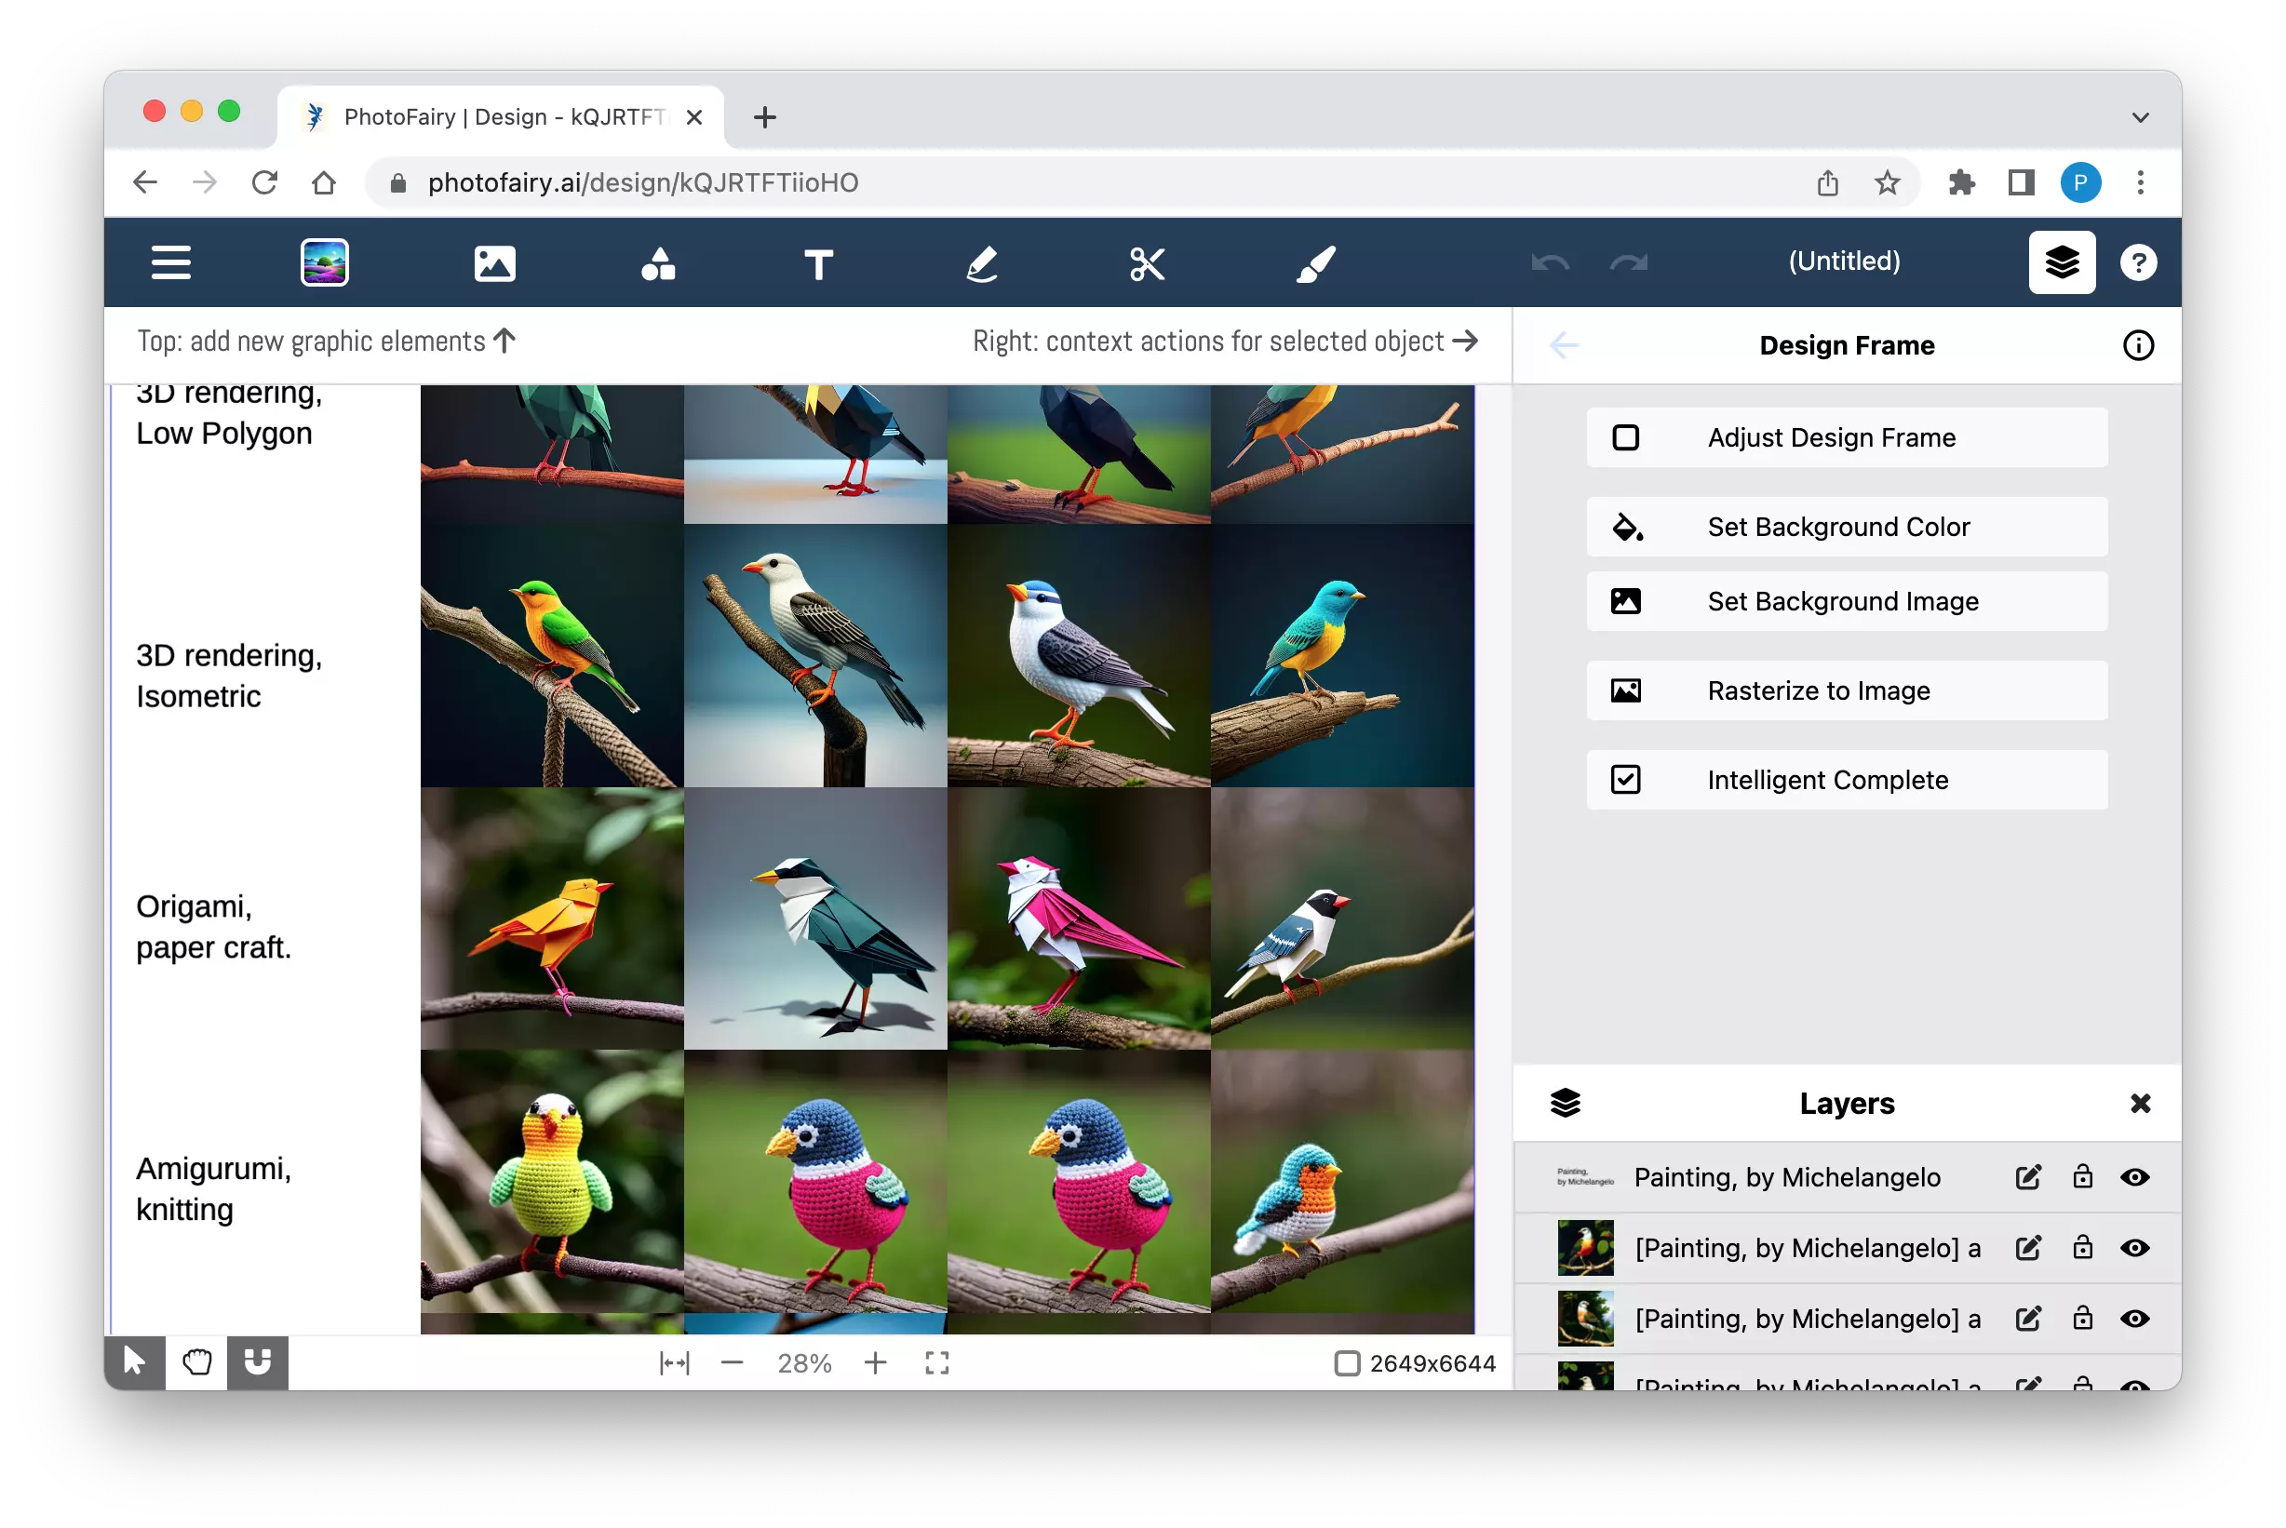
Task: Select the Scissors/Cut tool
Action: (1145, 262)
